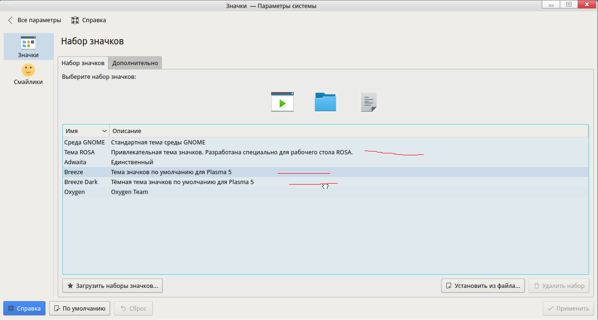The width and height of the screenshot is (598, 320).
Task: Click the blue folder preview icon
Action: pos(325,102)
